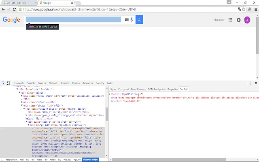Activate the DevTools inspect element picker
The image size is (259, 162).
coord(3,83)
